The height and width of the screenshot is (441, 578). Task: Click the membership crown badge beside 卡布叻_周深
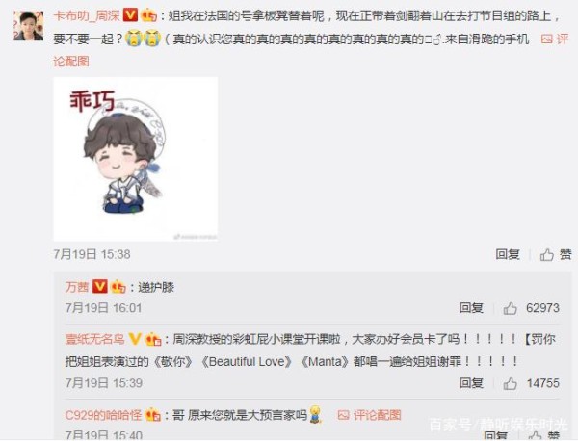[149, 15]
